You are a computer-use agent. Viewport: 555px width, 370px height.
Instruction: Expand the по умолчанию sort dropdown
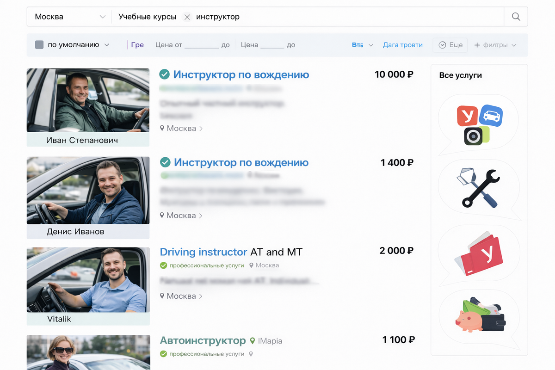[x=107, y=45]
